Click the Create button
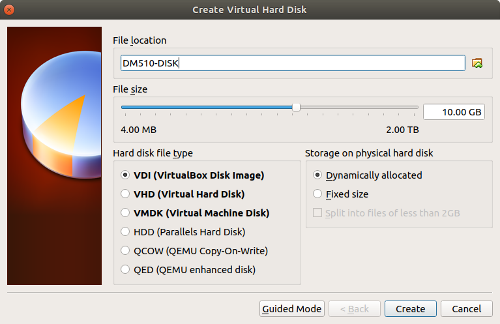The height and width of the screenshot is (324, 500). (411, 309)
